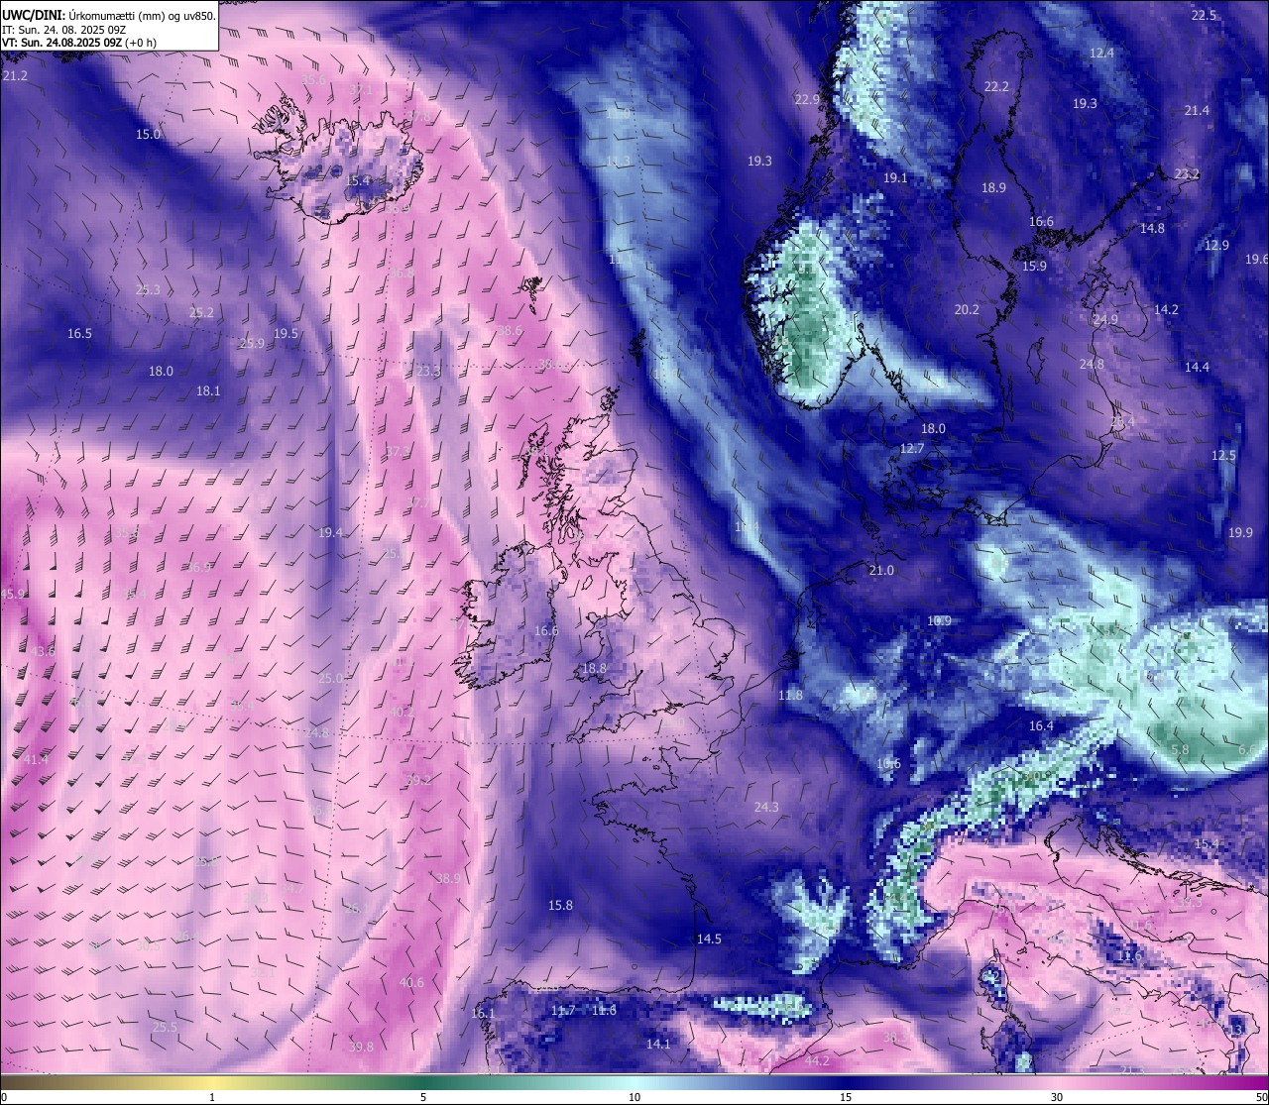1269x1105 pixels.
Task: Click the 25.5 value in lower-left ocean
Action: [165, 1028]
